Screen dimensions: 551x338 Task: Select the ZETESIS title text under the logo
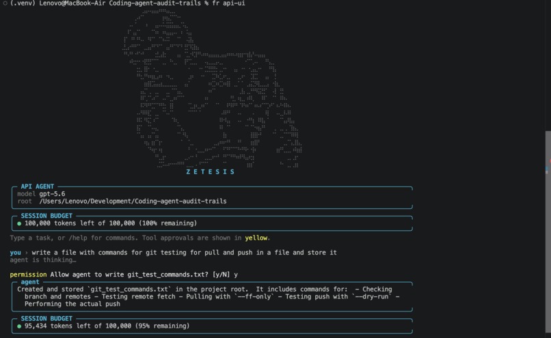210,171
